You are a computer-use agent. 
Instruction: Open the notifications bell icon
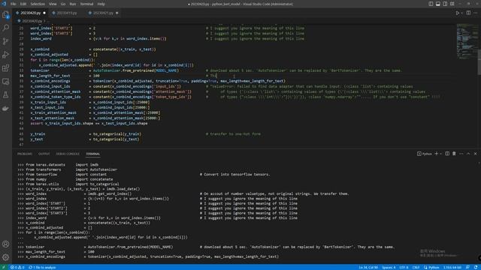point(476,267)
